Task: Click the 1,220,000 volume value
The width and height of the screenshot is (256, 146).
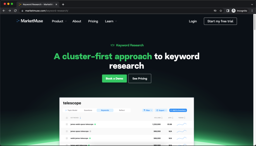Action: click(x=156, y=124)
